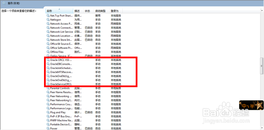The image size is (264, 130).
Task: Click the 识别... description of Network List Service
Action: [78, 32]
